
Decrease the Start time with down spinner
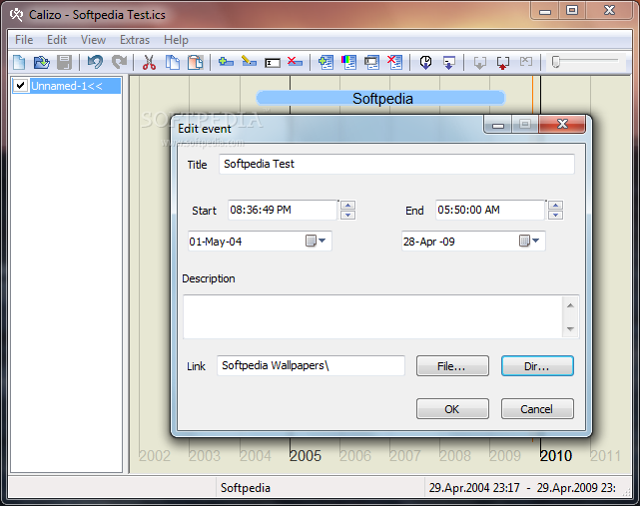[x=347, y=215]
